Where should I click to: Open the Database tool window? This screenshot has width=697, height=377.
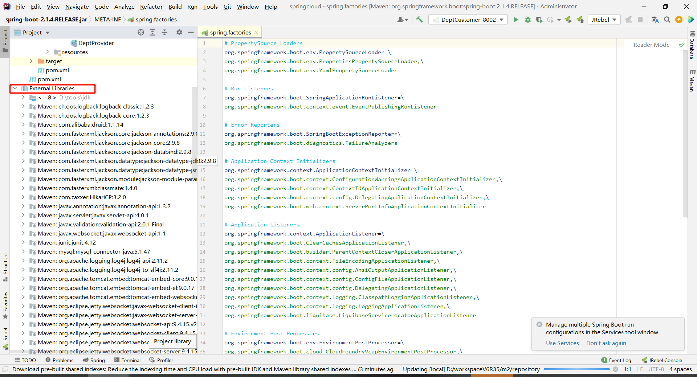692,45
